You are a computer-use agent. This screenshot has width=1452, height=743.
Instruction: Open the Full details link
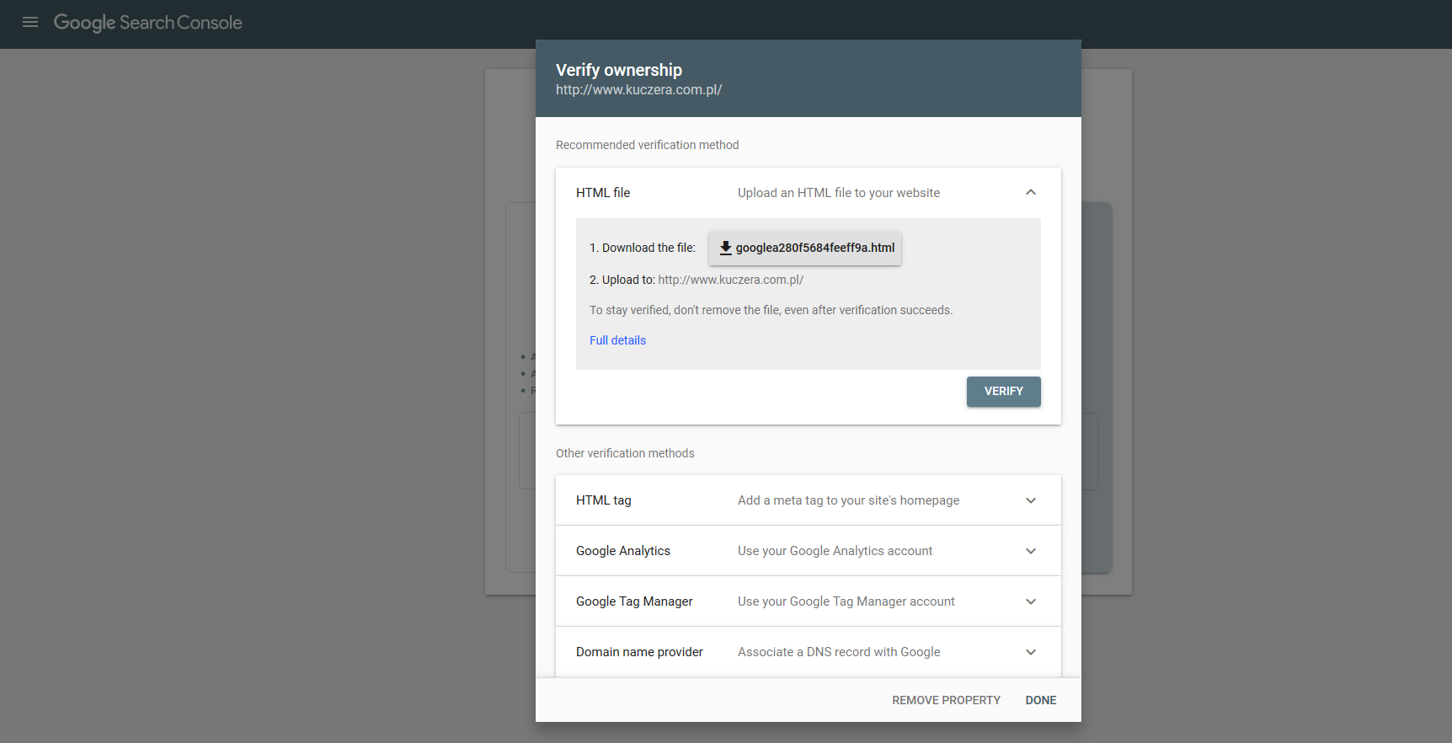(617, 340)
